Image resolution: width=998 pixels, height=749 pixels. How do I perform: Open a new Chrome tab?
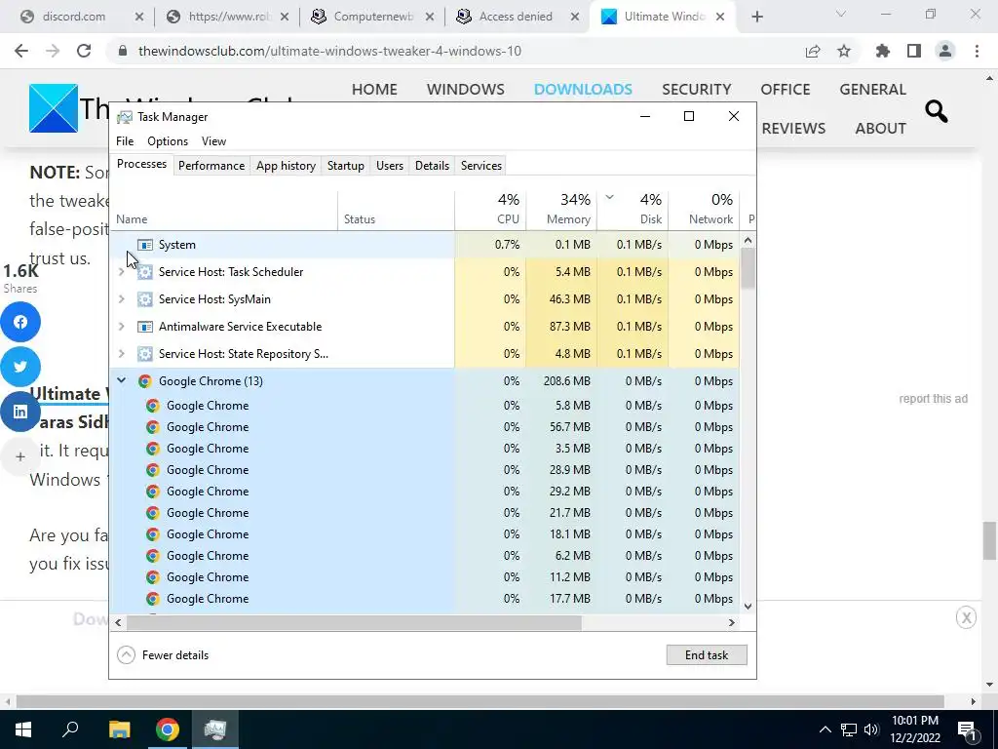pos(756,17)
